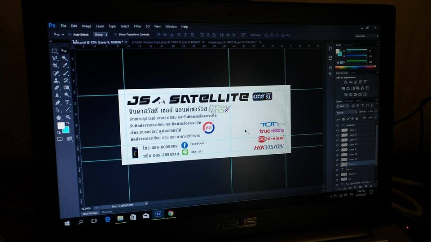Open the Opacity slider arrow
This screenshot has height=242, width=431.
(376, 112)
